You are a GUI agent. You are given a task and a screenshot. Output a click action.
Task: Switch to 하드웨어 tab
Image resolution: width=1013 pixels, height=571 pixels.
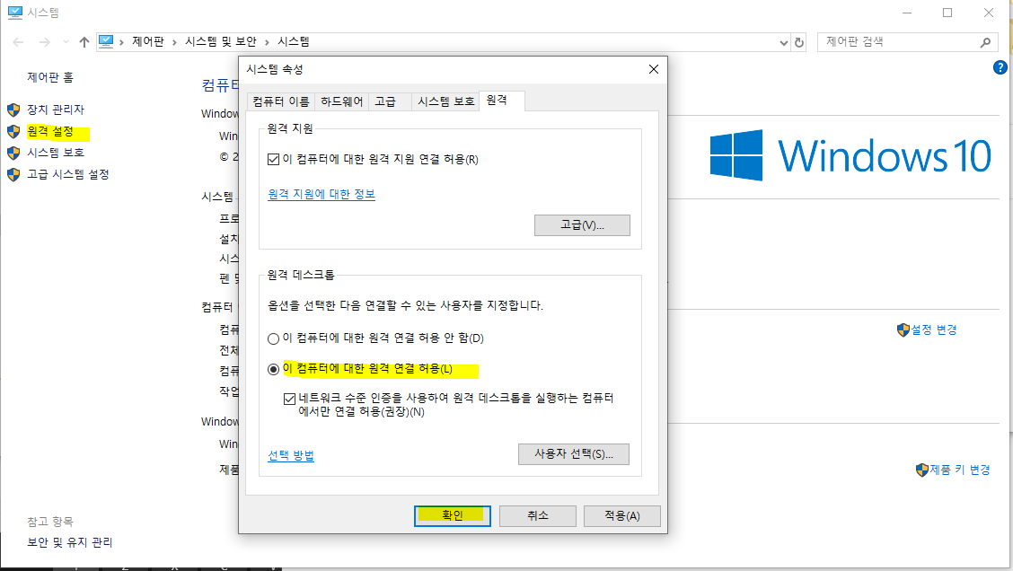point(342,101)
